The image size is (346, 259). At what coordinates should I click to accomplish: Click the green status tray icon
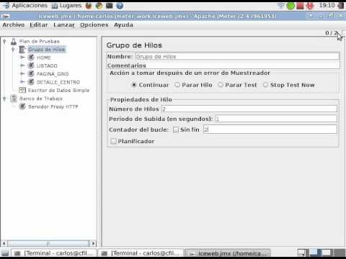point(290,6)
